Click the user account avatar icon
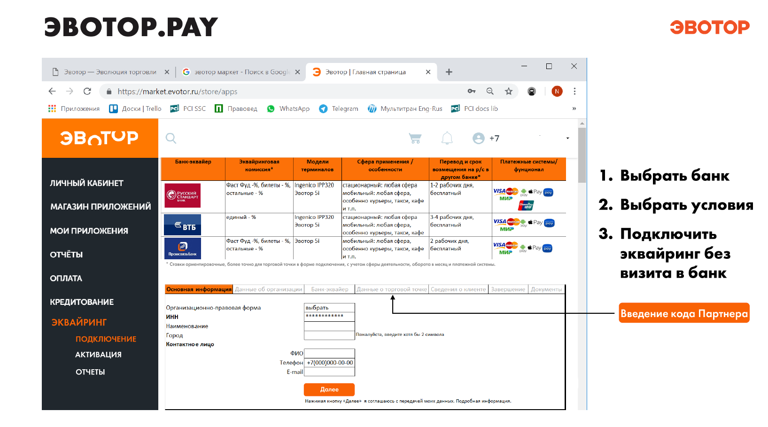 [x=478, y=138]
